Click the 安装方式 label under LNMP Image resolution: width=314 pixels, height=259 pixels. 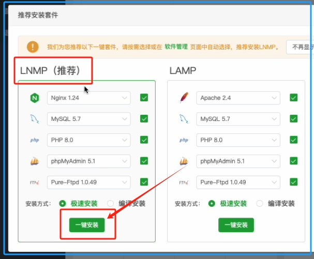coord(38,204)
